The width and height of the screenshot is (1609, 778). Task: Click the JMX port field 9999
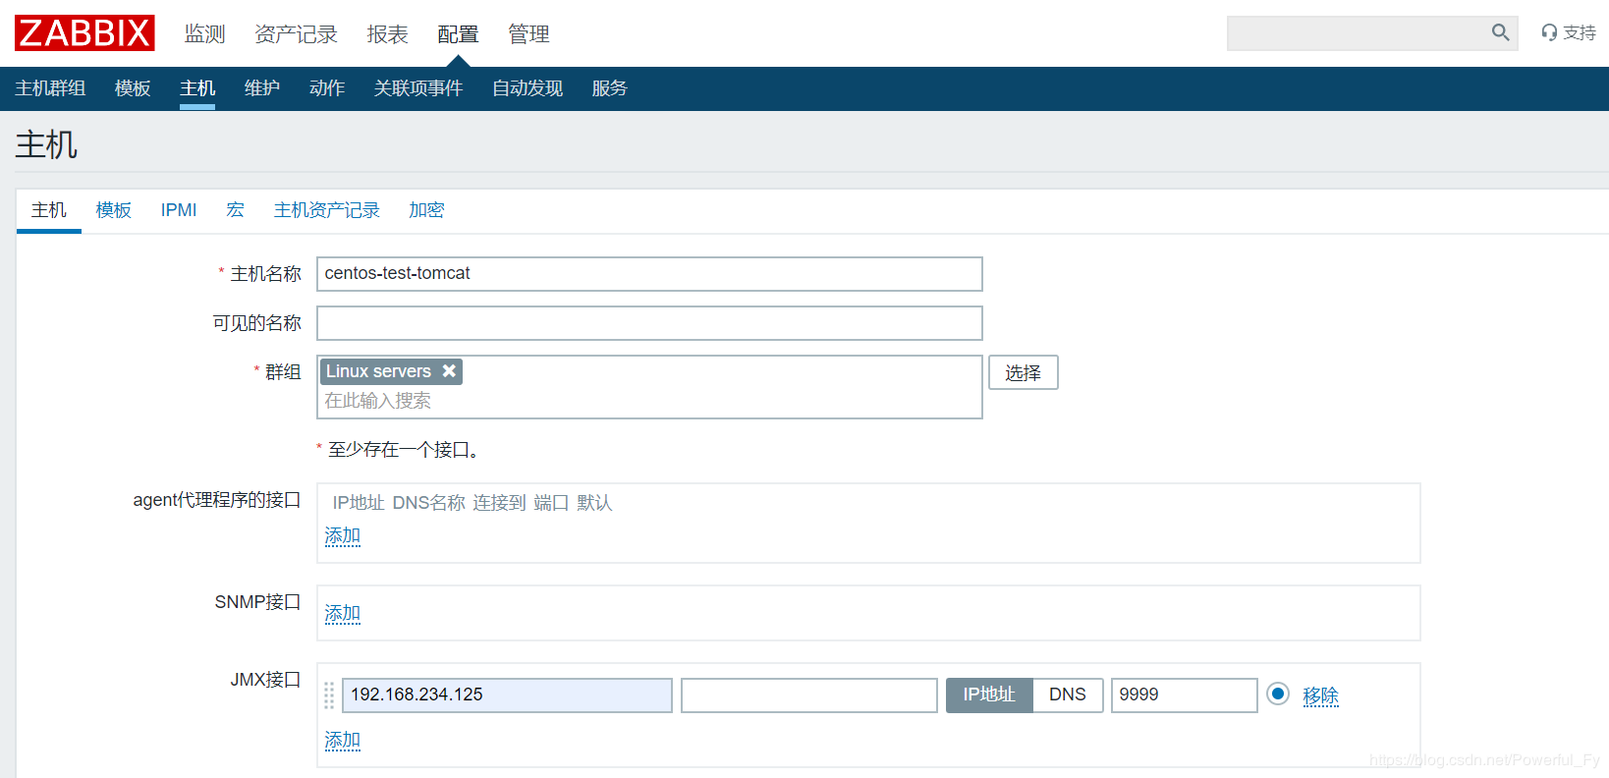coord(1185,695)
